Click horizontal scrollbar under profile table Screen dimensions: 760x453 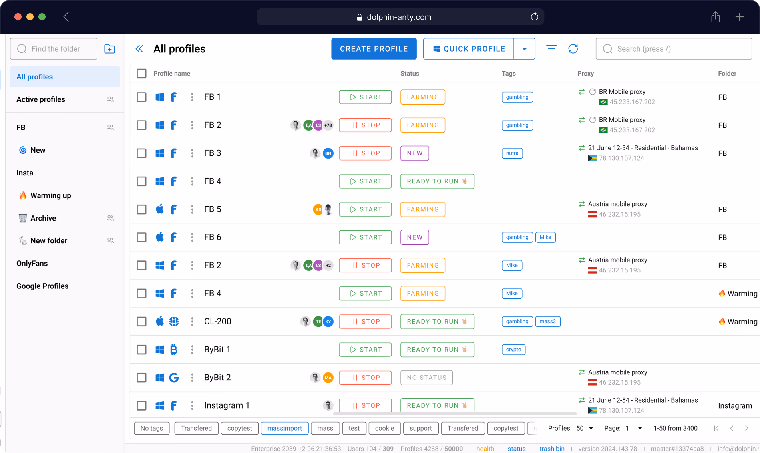tap(455, 414)
